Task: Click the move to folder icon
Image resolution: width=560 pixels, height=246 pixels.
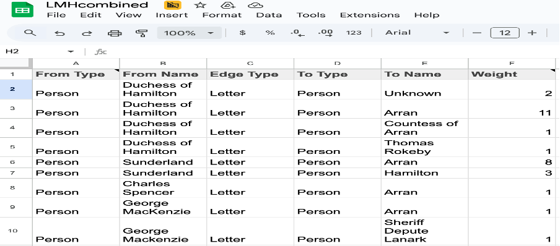Action: point(228,6)
